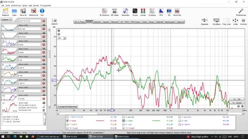Open a measurement file with Open icon
The width and height of the screenshot is (248, 139).
tap(14, 12)
